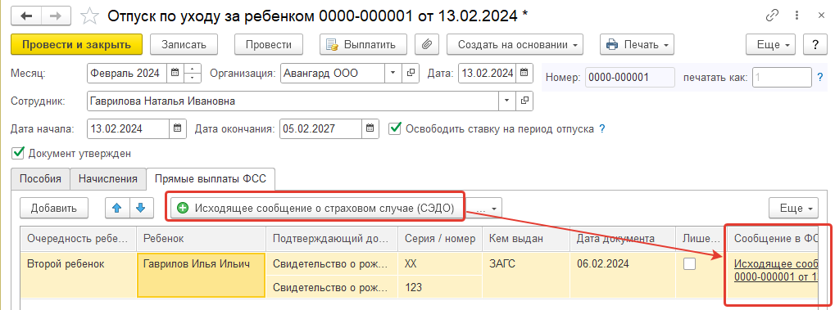Screen dimensions: 835x310
Task: Switch to the Пособия tab
Action: pos(40,178)
